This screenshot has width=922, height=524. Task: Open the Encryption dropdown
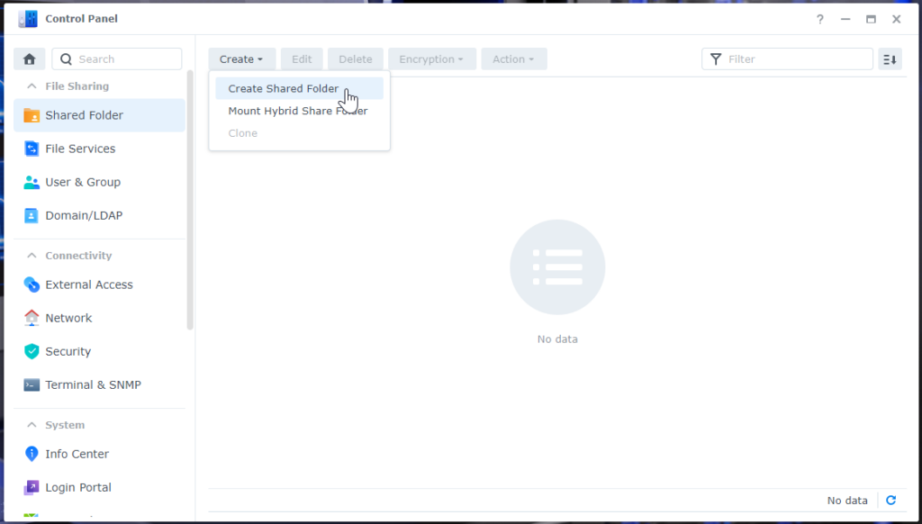(x=431, y=59)
